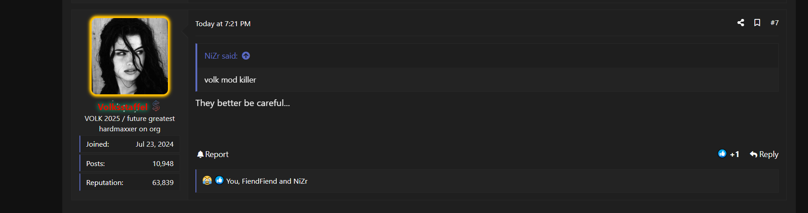
Task: View who reacted: You, FiendFiend and NiZr
Action: [x=267, y=181]
